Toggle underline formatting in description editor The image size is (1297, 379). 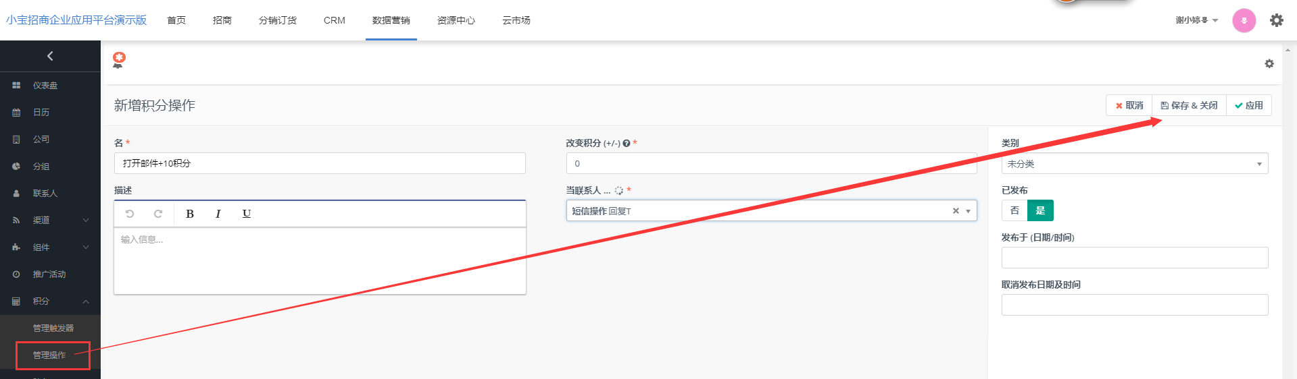pyautogui.click(x=247, y=214)
